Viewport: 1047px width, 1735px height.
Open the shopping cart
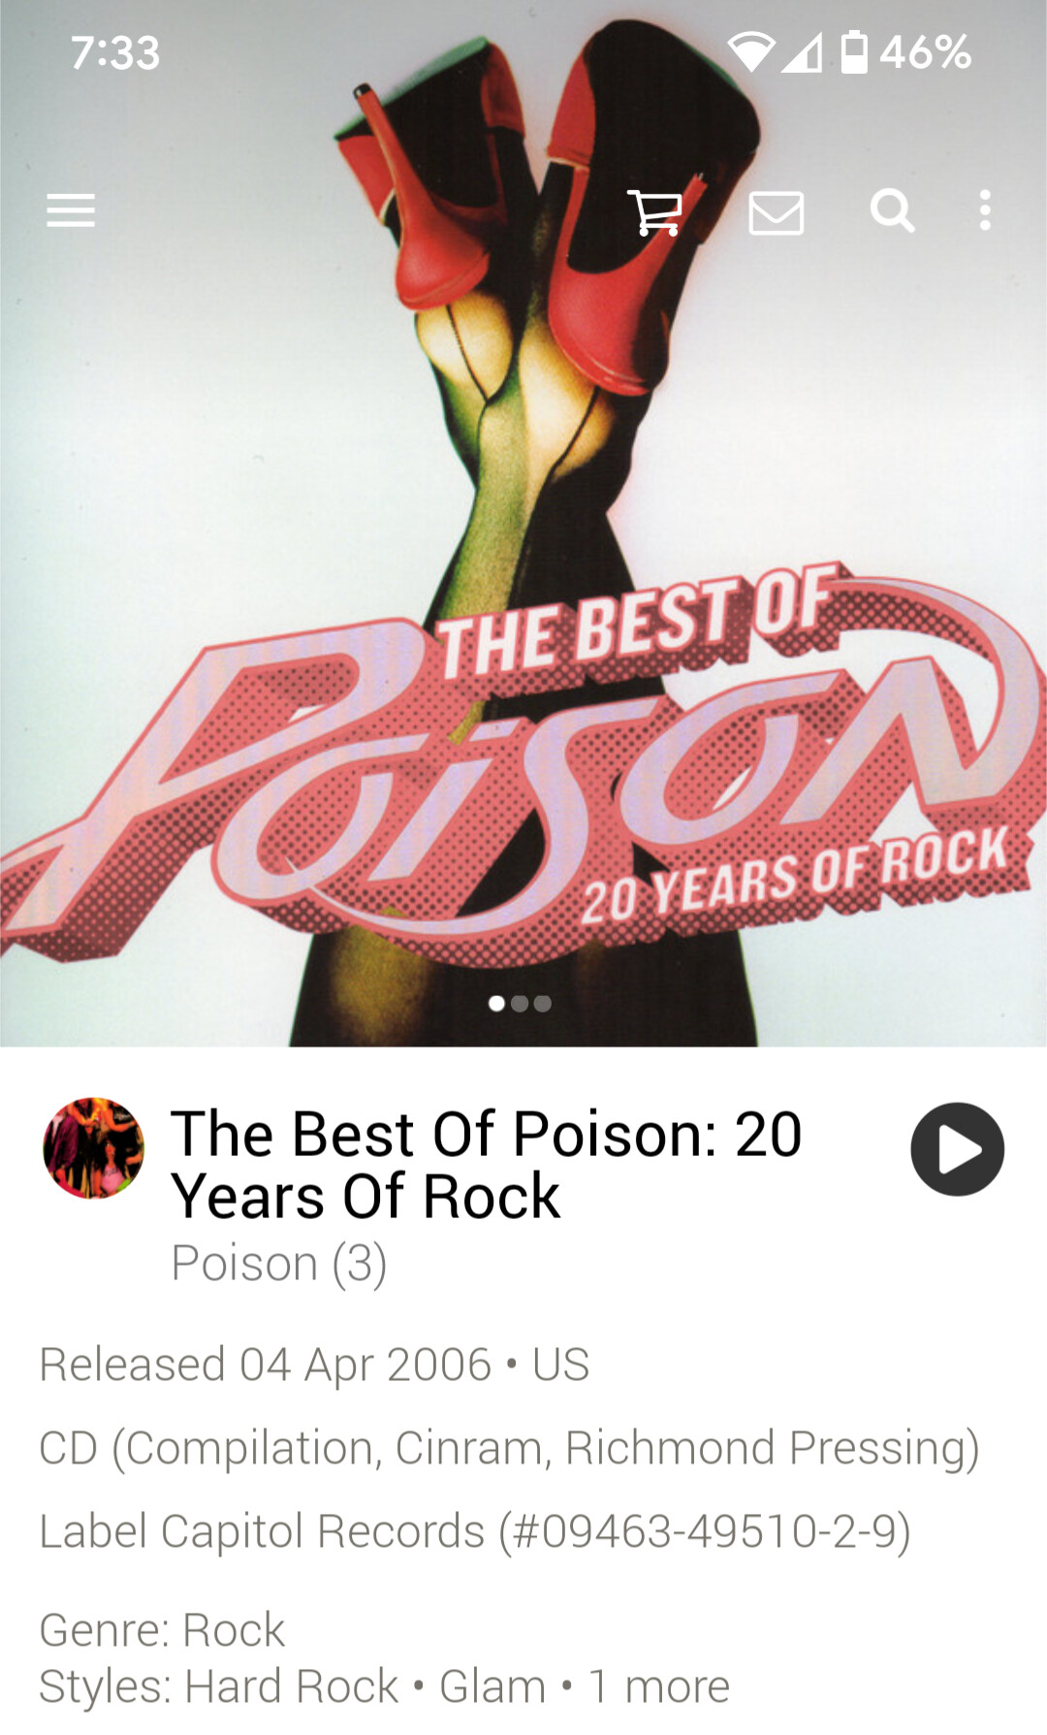coord(655,211)
